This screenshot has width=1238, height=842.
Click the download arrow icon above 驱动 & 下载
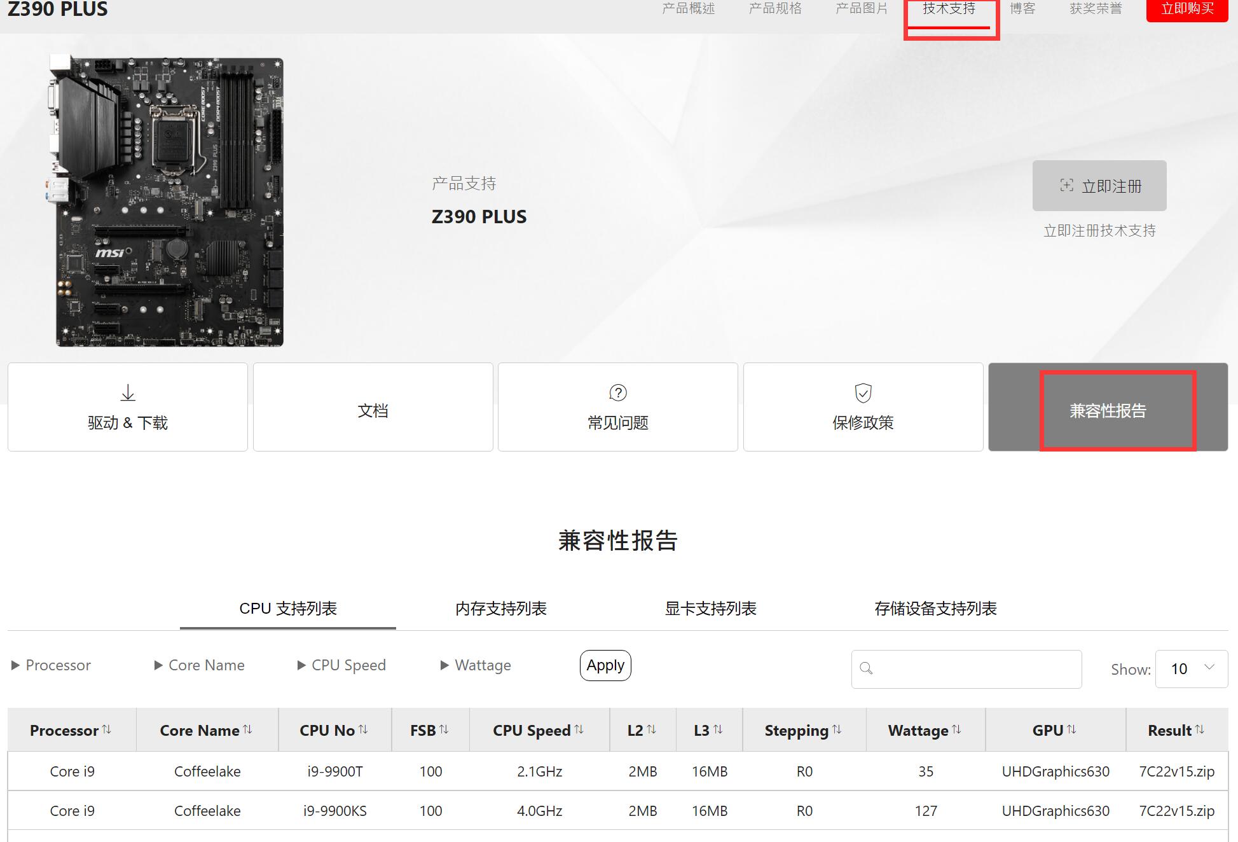pos(128,392)
